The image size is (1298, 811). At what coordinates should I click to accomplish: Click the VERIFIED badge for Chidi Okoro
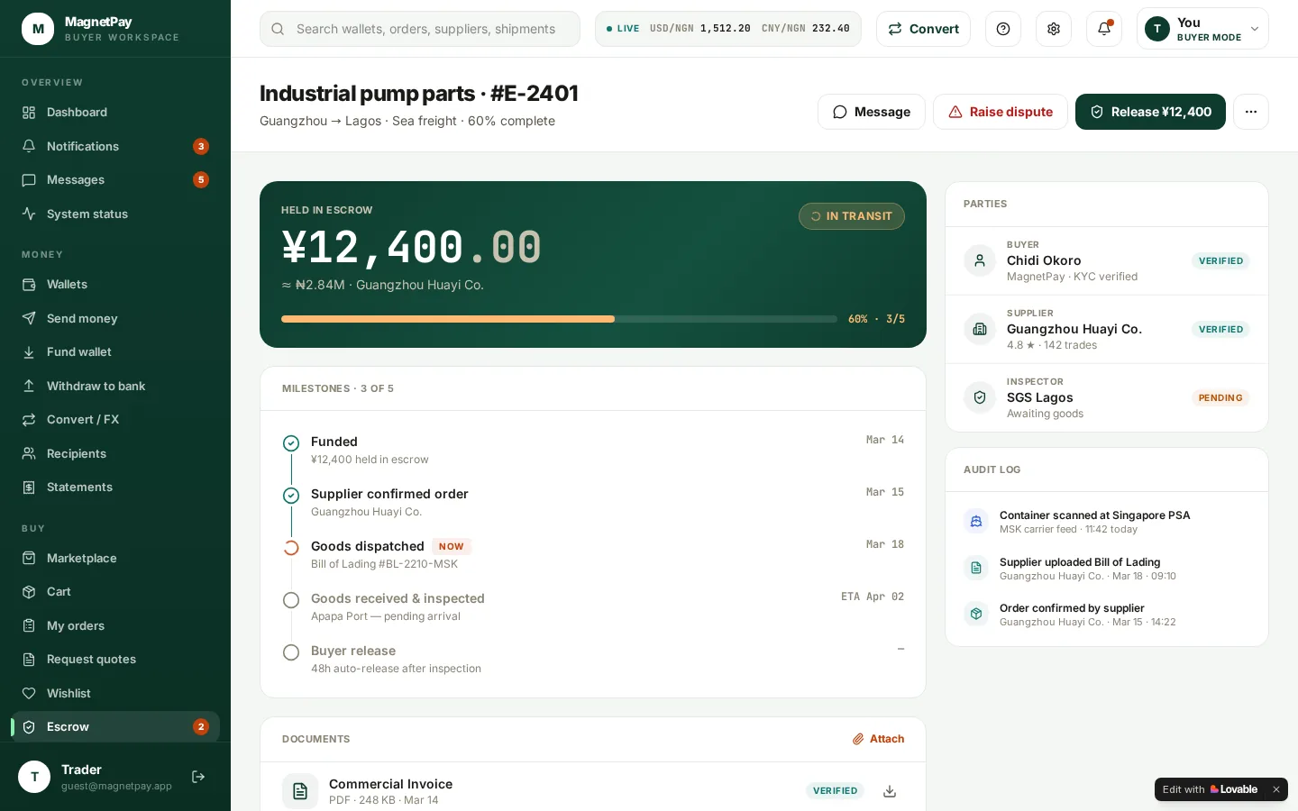click(x=1220, y=260)
